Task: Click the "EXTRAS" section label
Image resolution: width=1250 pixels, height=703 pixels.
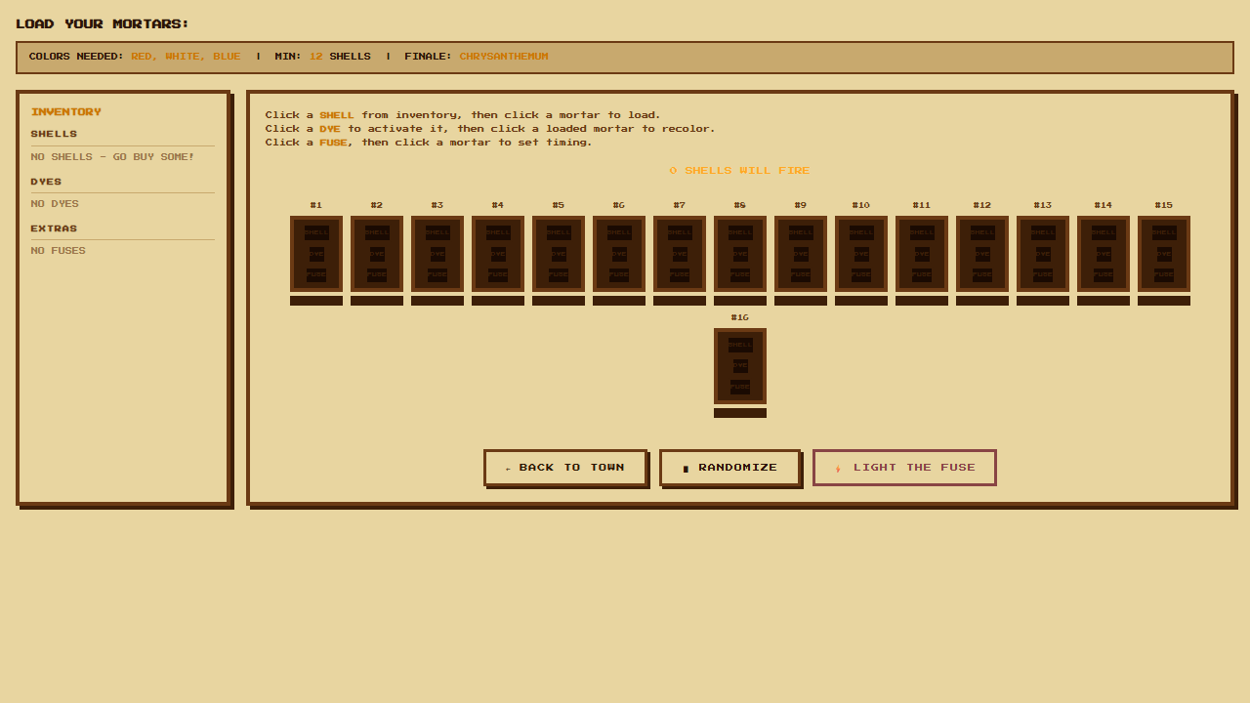Action: pos(54,228)
